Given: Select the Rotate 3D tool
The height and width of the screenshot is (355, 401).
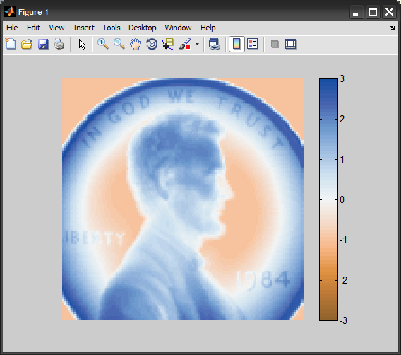Looking at the screenshot, I should [152, 44].
